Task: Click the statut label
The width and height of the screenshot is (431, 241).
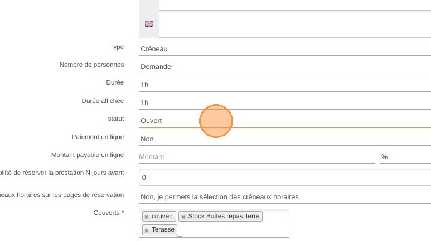Action: 116,119
